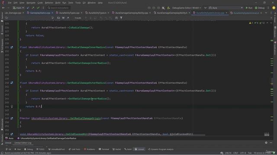Open the main git branch dropdown

[x=18, y=8]
